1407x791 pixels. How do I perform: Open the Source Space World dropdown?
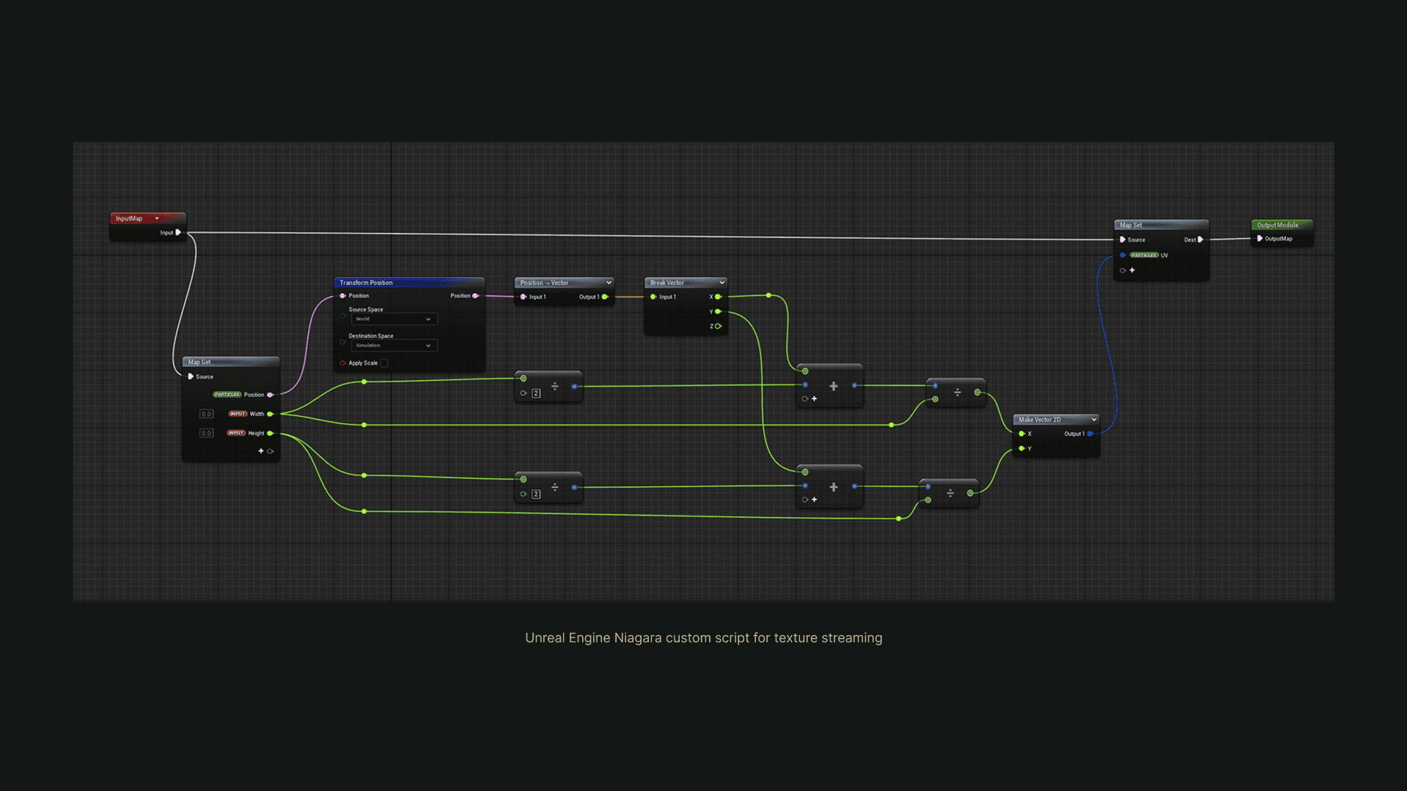pos(394,319)
